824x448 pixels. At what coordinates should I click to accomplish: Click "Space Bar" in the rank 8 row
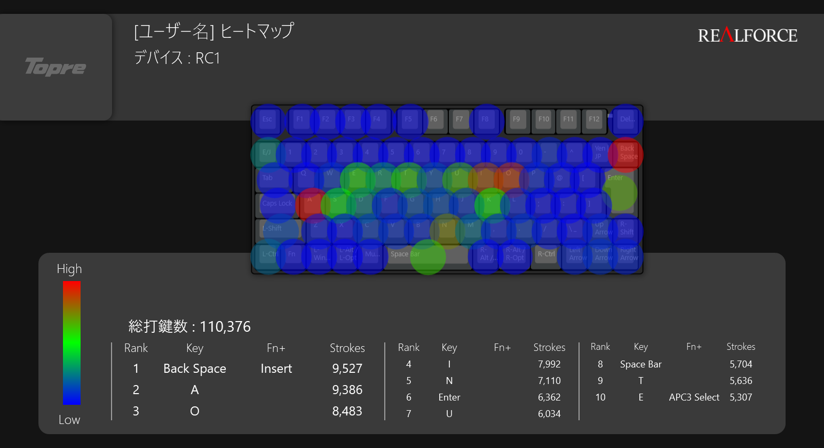(x=641, y=364)
